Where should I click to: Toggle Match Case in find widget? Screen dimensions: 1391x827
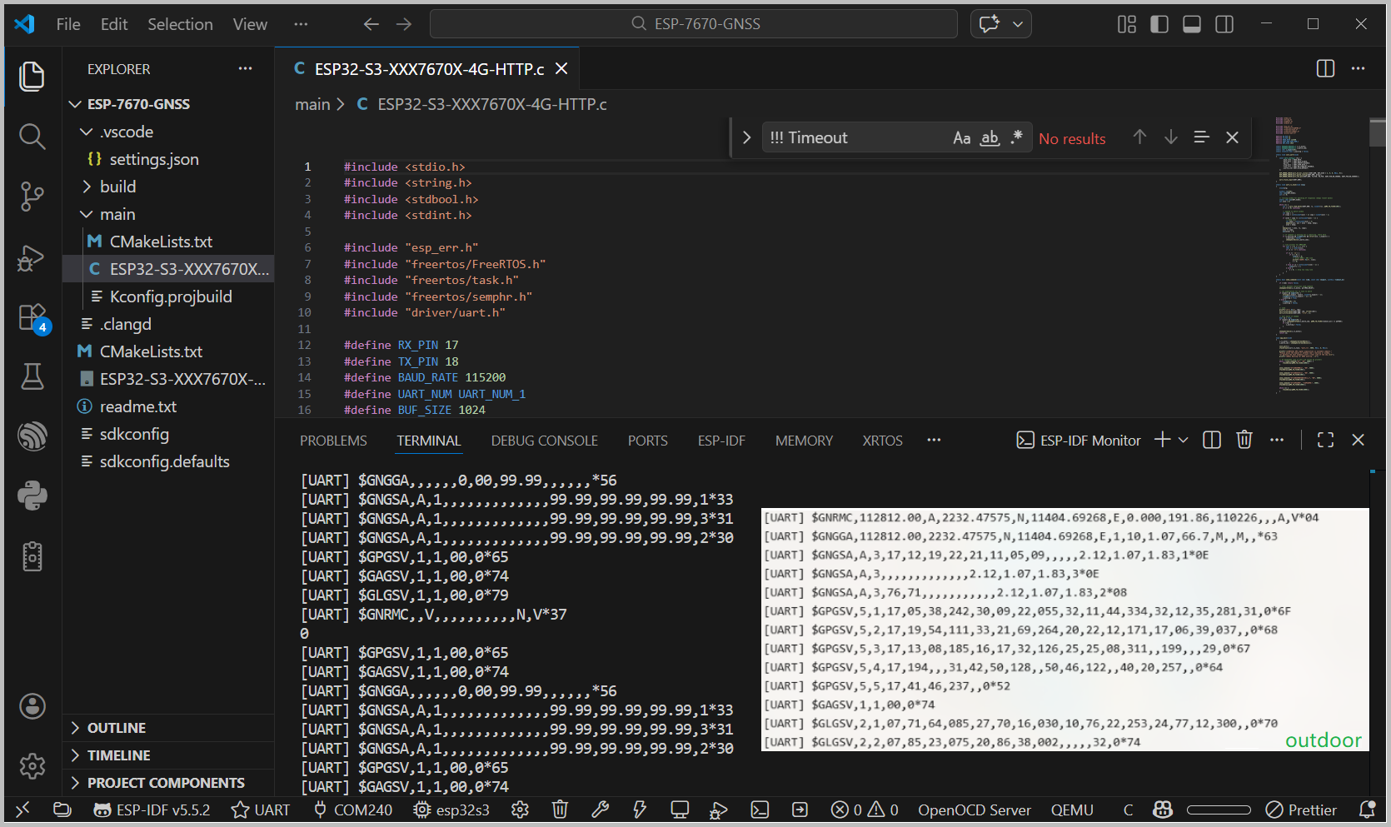(961, 138)
